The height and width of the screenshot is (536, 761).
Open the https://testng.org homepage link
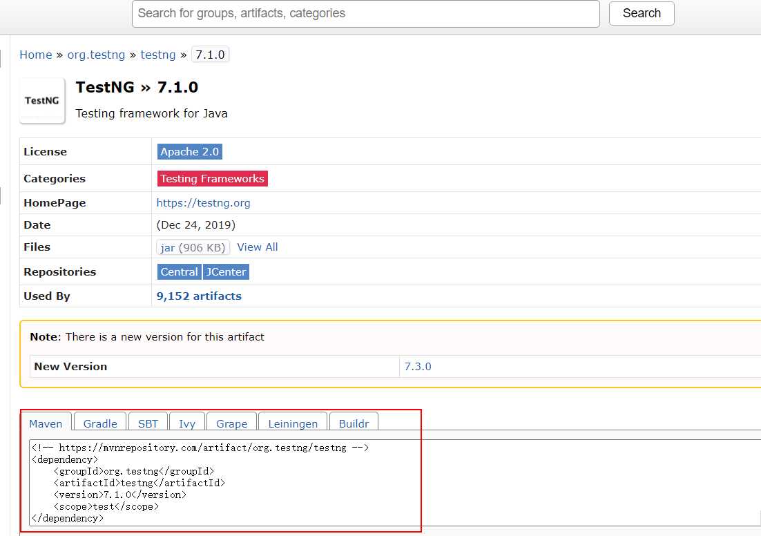tap(203, 203)
